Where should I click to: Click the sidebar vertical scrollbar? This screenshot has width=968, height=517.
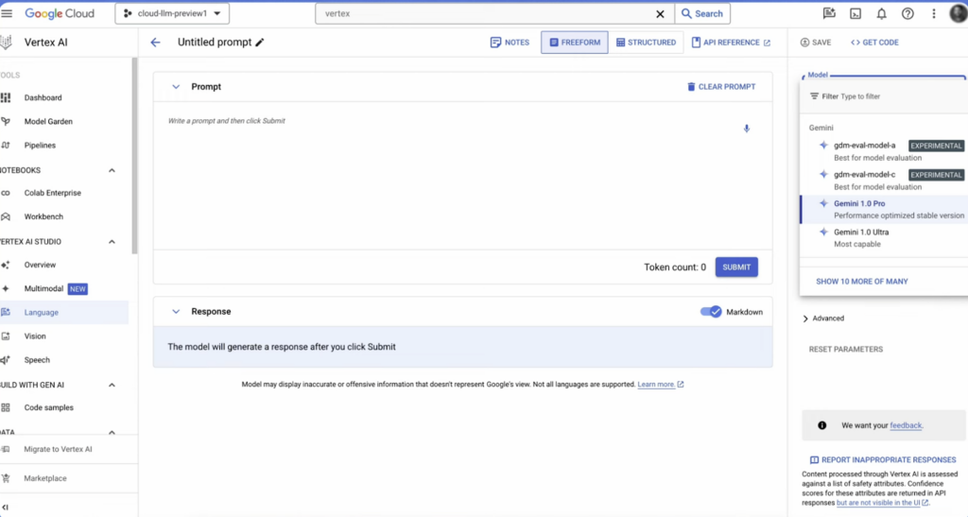(x=134, y=155)
